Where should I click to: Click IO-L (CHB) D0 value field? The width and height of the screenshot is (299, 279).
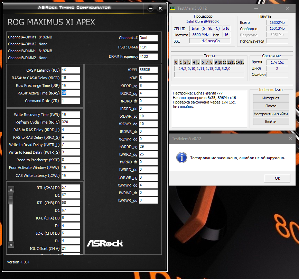click(x=71, y=233)
